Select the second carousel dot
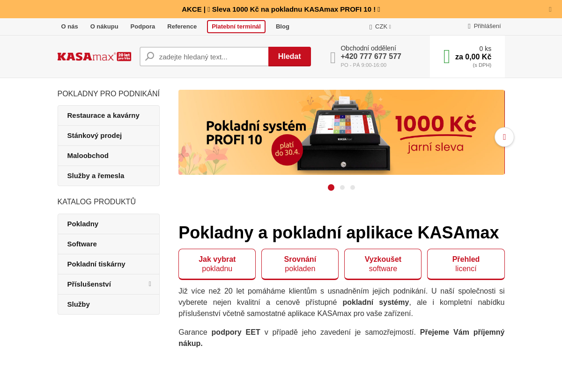 pyautogui.click(x=342, y=187)
